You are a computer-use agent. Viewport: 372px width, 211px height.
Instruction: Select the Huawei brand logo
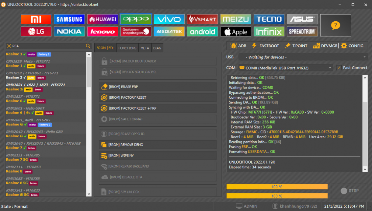pyautogui.click(x=102, y=19)
